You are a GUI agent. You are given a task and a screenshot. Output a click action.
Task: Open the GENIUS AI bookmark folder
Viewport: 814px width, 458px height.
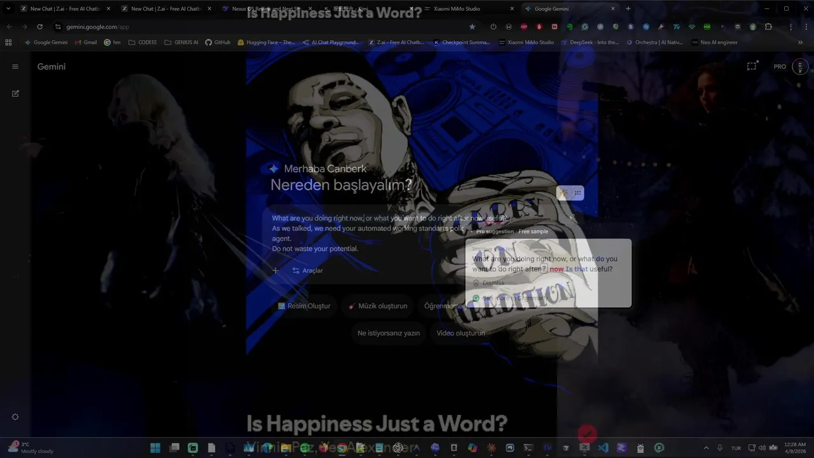(181, 43)
